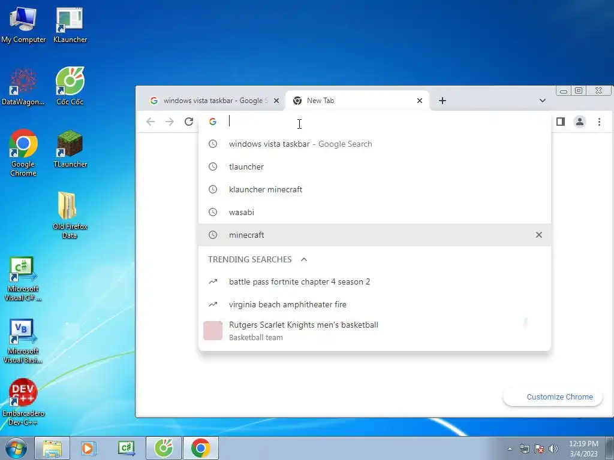Pick the tlauncher history suggestion
This screenshot has height=460, width=614.
375,167
